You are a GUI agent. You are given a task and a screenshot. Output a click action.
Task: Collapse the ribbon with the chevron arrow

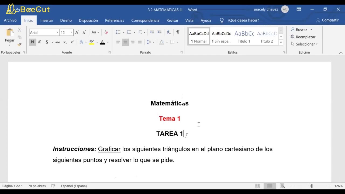click(x=341, y=53)
